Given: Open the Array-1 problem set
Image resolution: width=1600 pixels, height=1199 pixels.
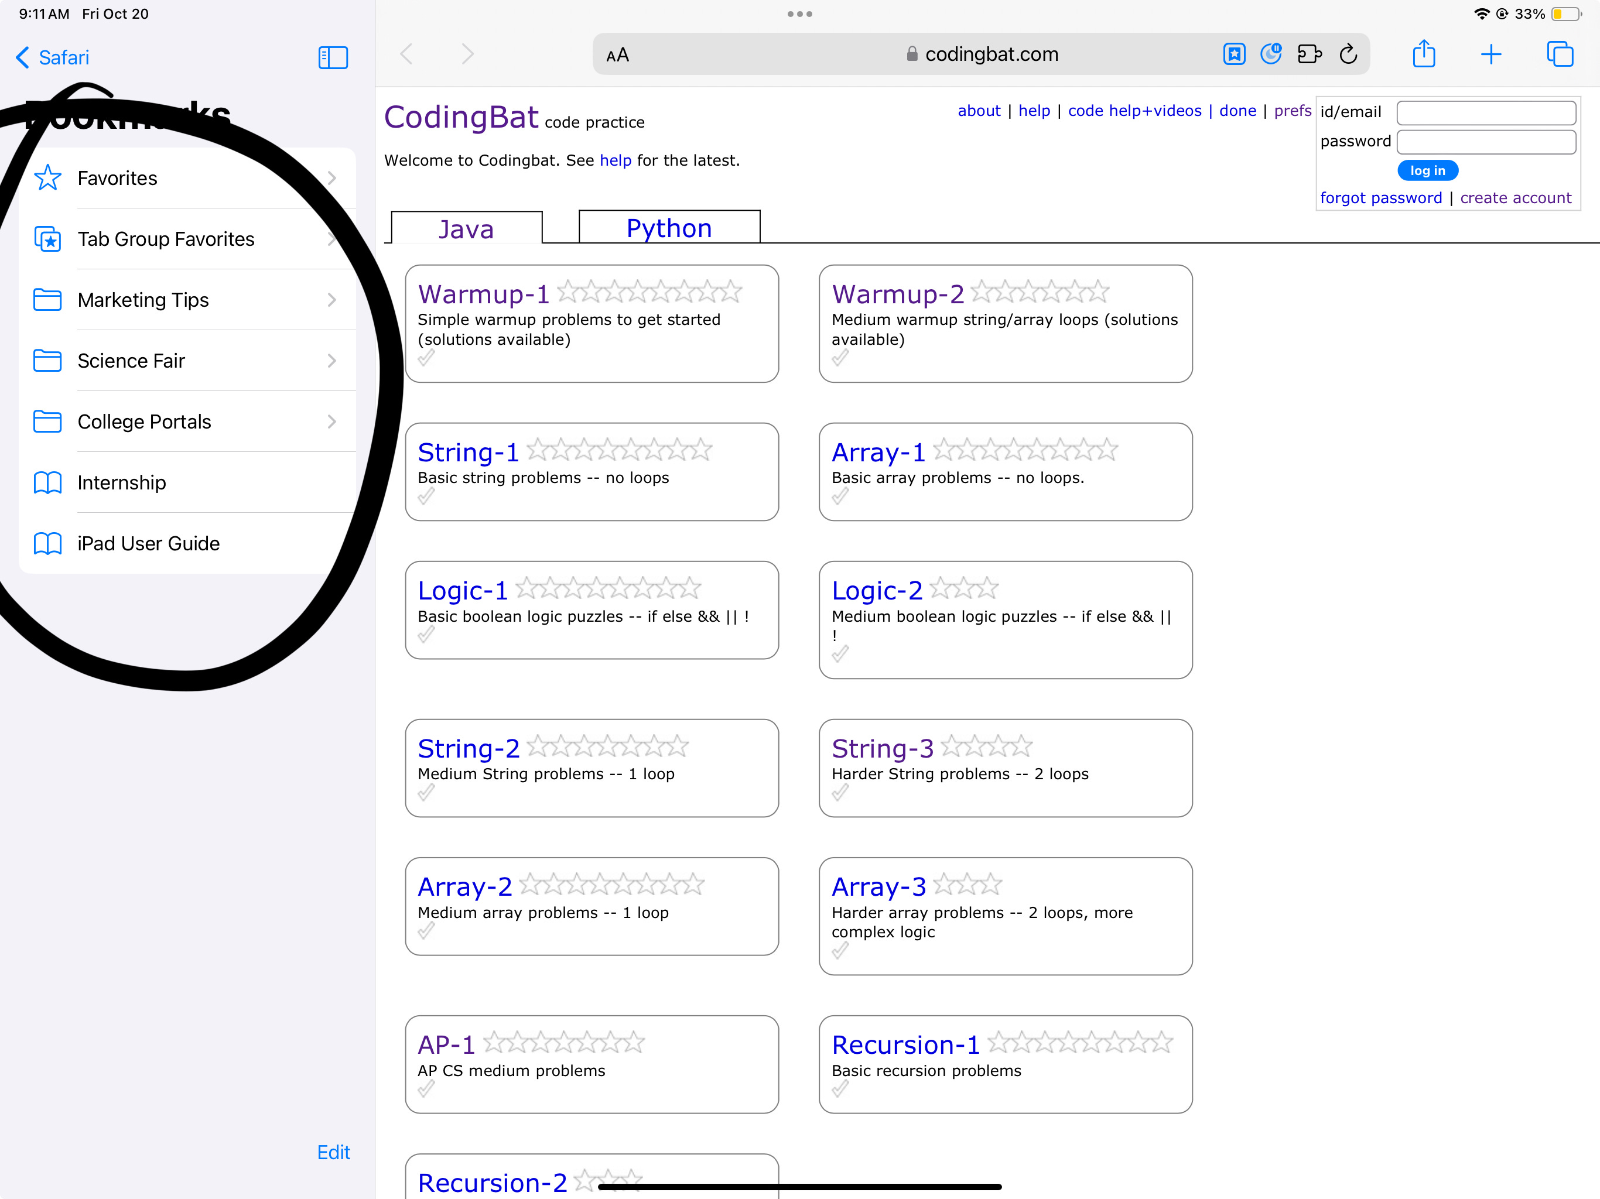Looking at the screenshot, I should click(x=878, y=453).
